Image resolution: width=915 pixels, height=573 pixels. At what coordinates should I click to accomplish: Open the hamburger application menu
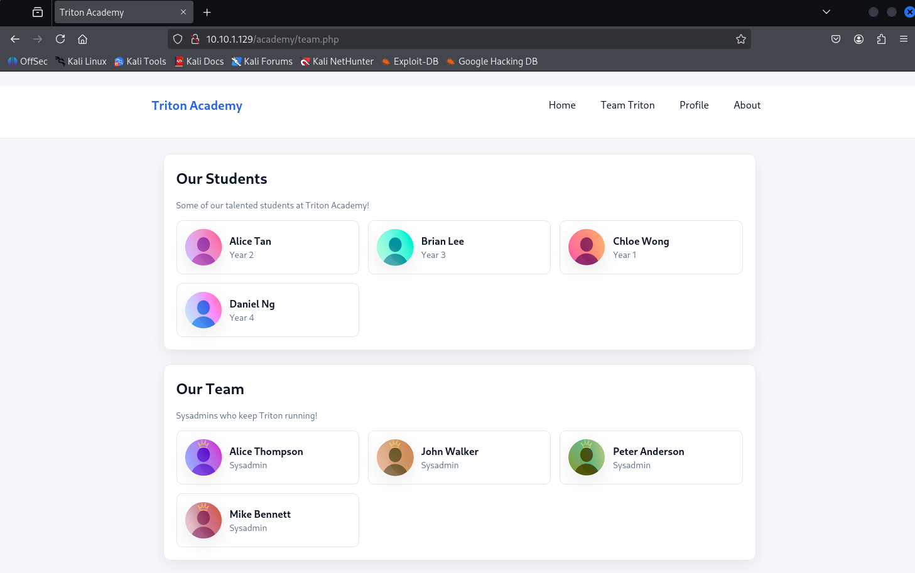904,39
